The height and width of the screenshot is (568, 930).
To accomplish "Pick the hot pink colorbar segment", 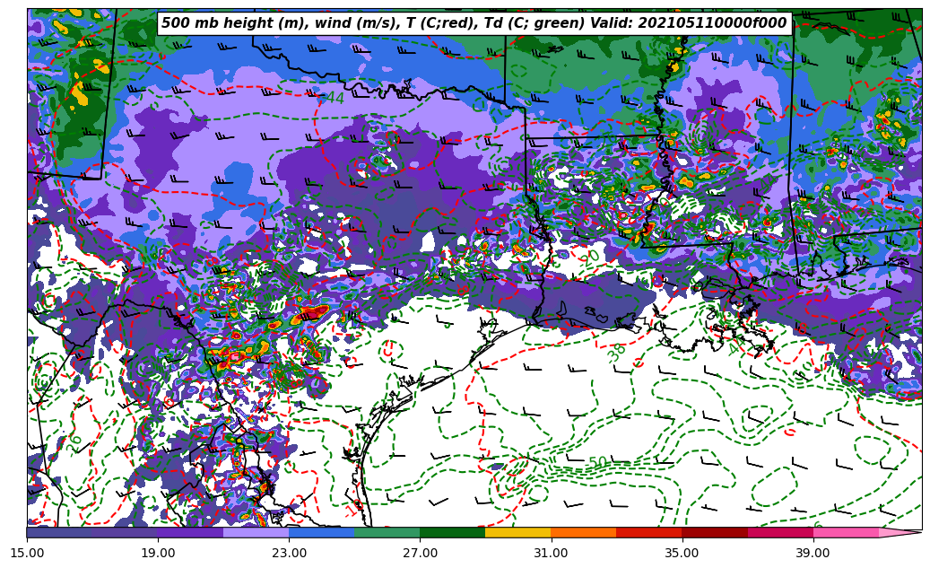I will pyautogui.click(x=845, y=532).
